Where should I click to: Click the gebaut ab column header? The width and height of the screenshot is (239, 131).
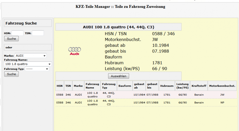139,86
